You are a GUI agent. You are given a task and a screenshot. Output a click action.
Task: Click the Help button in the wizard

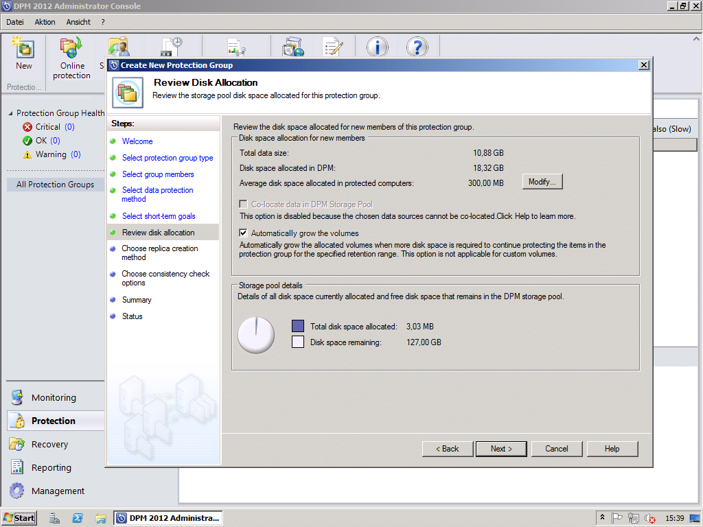coord(612,449)
